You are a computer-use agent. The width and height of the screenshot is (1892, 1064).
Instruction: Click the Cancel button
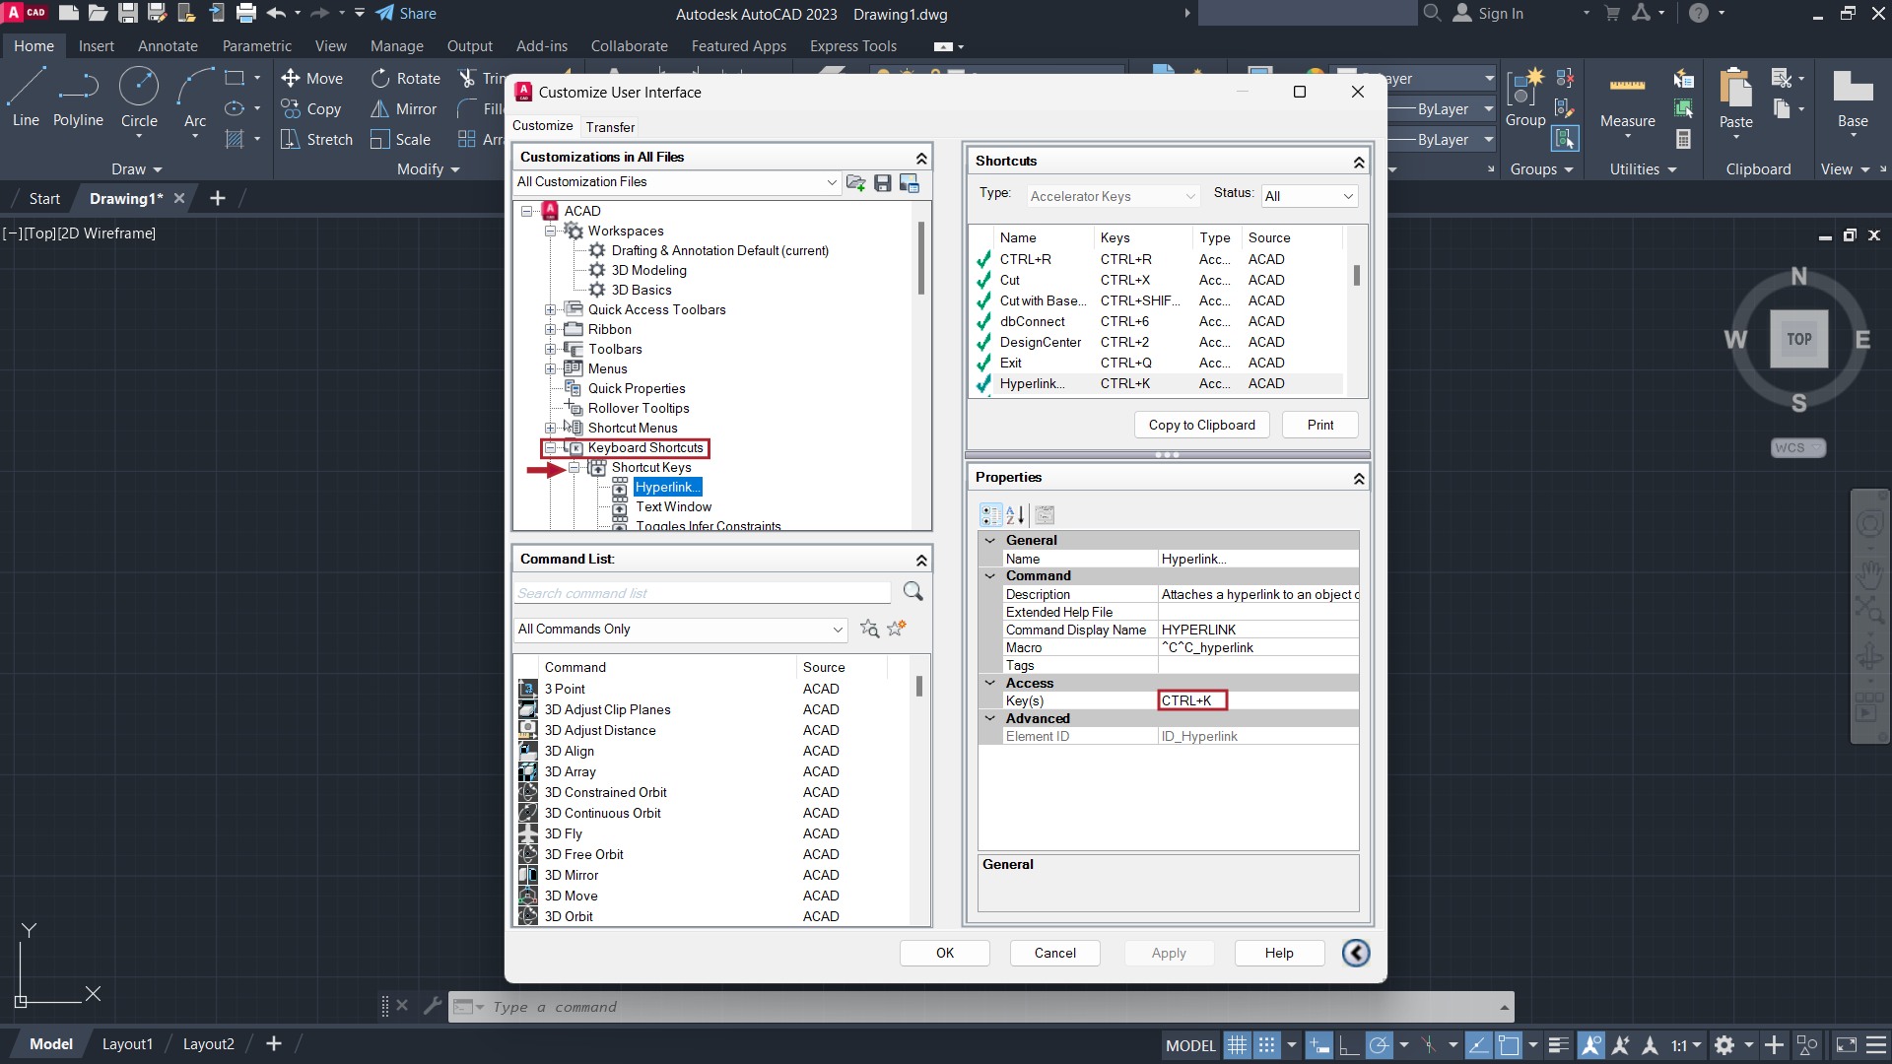pos(1054,953)
